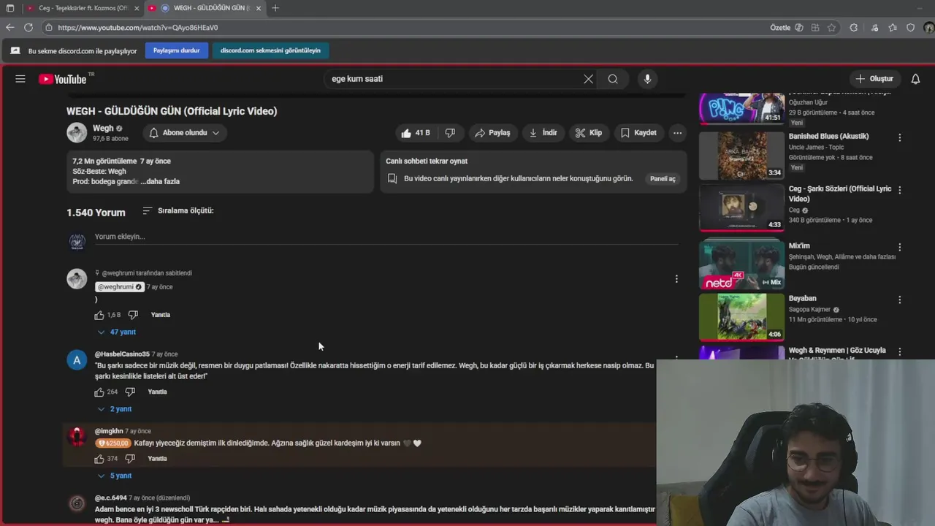Like the video (41 B)
The width and height of the screenshot is (935, 526).
point(415,133)
